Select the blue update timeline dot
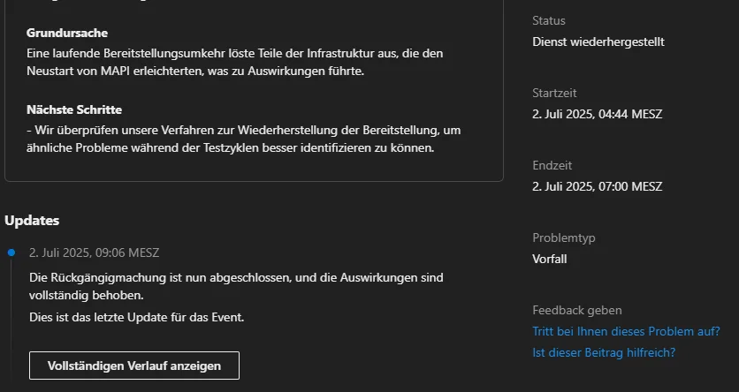 [11, 253]
